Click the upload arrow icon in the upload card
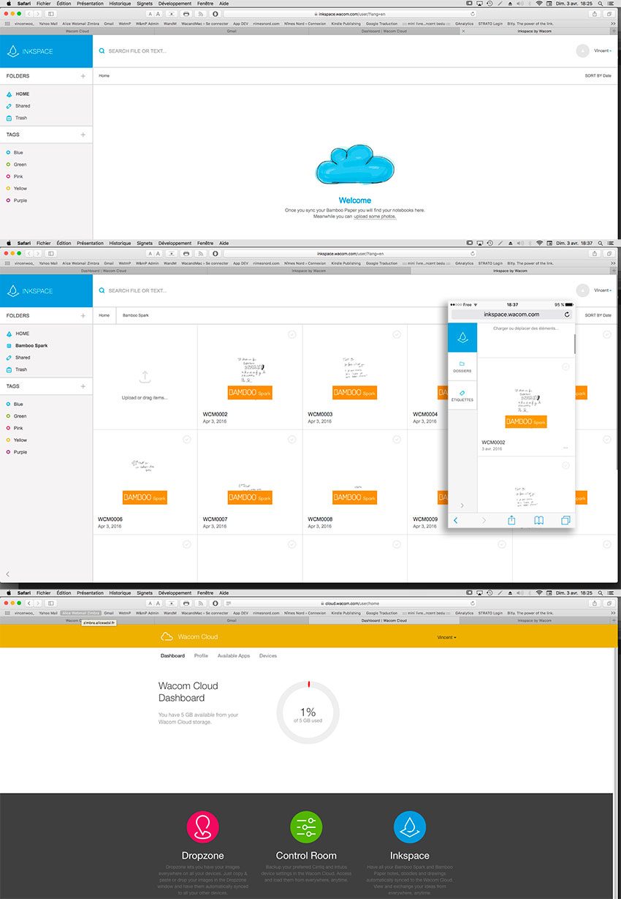 (x=145, y=377)
